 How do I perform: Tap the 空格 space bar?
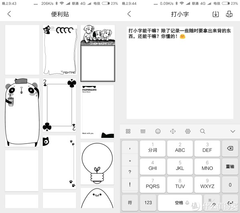coord(180,203)
